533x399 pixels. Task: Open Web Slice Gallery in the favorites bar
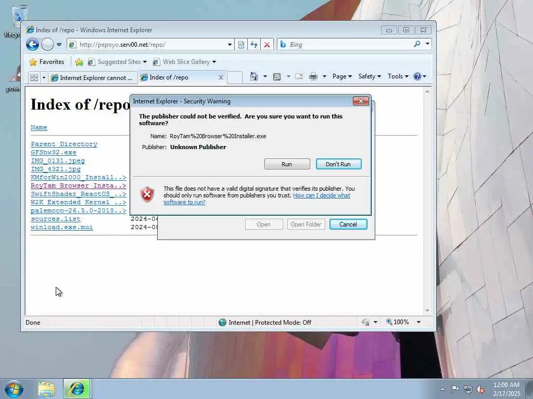point(185,62)
